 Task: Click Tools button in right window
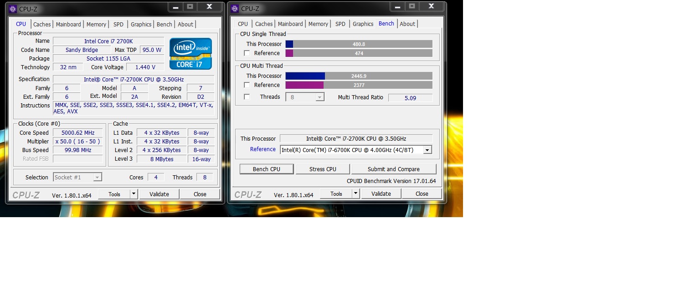pos(336,193)
